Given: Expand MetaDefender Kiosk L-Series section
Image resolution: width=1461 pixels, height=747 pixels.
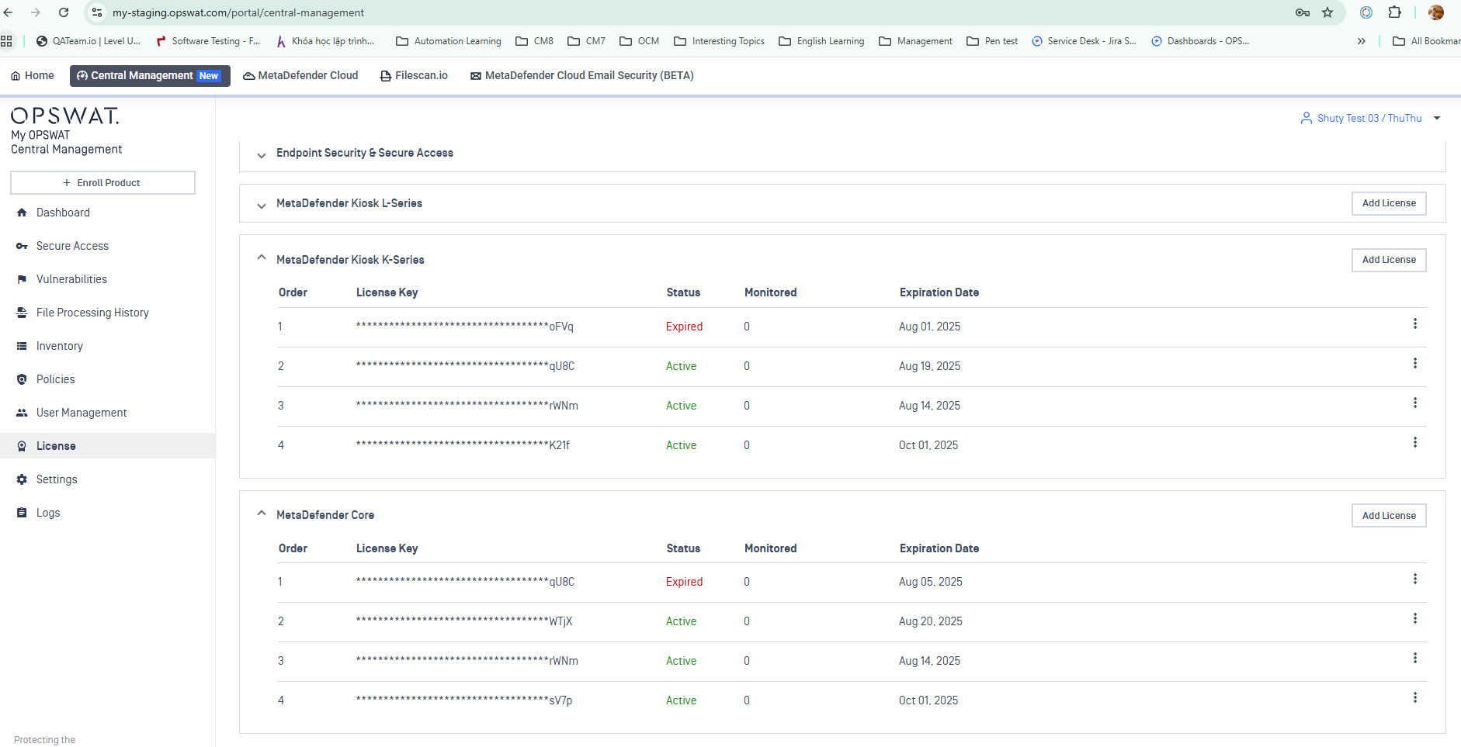Looking at the screenshot, I should 262,206.
